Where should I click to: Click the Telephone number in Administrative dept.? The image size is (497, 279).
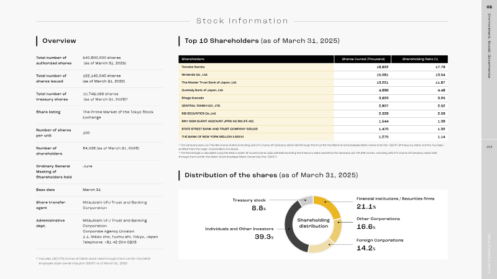(109, 242)
